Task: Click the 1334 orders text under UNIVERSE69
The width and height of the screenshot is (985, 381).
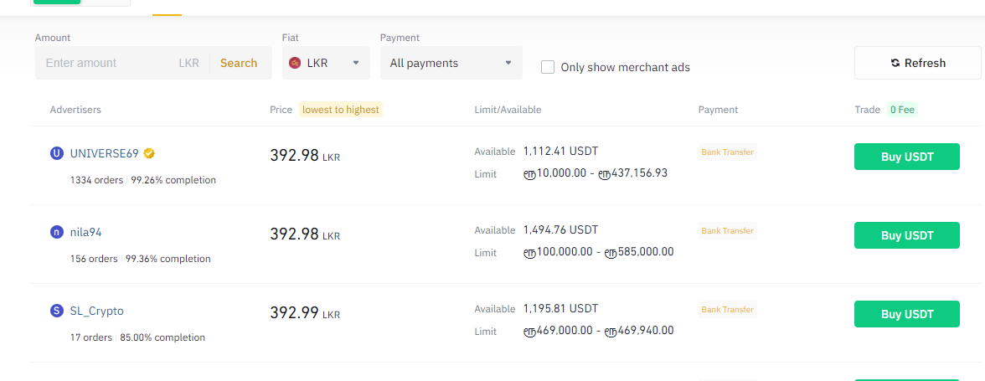Action: [x=97, y=180]
